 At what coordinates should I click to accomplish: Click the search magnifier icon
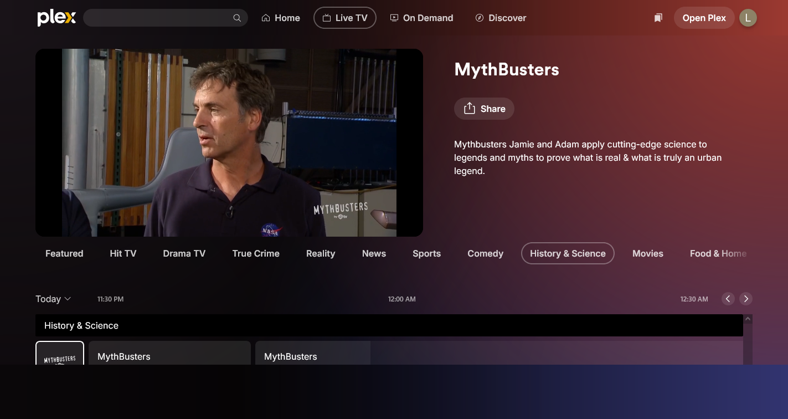[237, 18]
